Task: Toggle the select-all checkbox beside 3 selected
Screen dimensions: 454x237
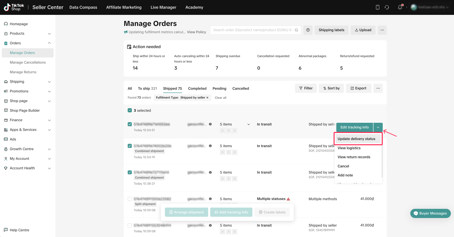Action: click(130, 110)
